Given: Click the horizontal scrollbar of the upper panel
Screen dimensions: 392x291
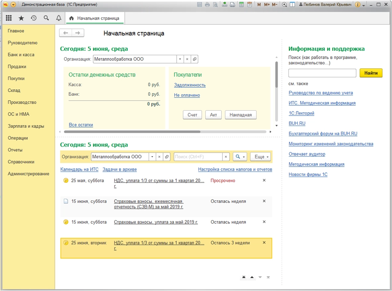Looking at the screenshot, I should (132, 132).
